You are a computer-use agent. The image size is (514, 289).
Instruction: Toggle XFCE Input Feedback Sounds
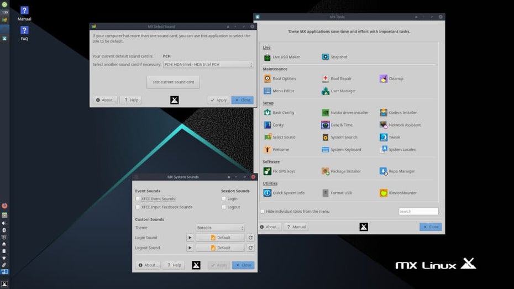click(138, 207)
